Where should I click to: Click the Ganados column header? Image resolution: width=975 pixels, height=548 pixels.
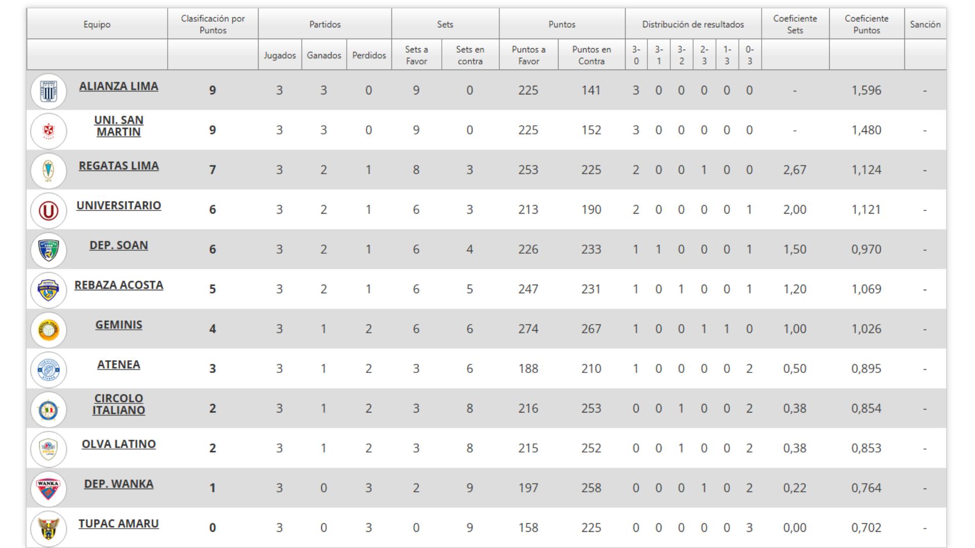point(323,55)
